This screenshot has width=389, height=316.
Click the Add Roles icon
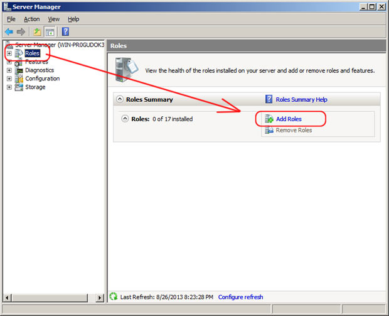[x=269, y=119]
